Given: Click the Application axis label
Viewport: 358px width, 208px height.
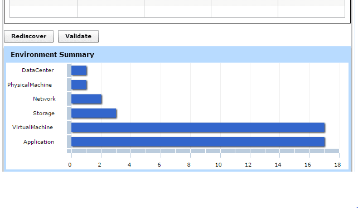Looking at the screenshot, I should click(38, 142).
